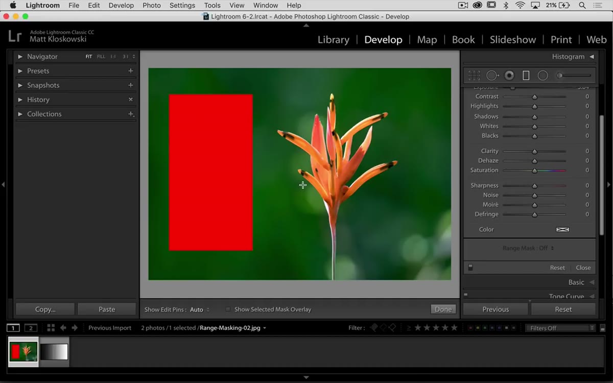Open Grid view from filmstrip bar
Screen dimensions: 613x383
coord(51,328)
